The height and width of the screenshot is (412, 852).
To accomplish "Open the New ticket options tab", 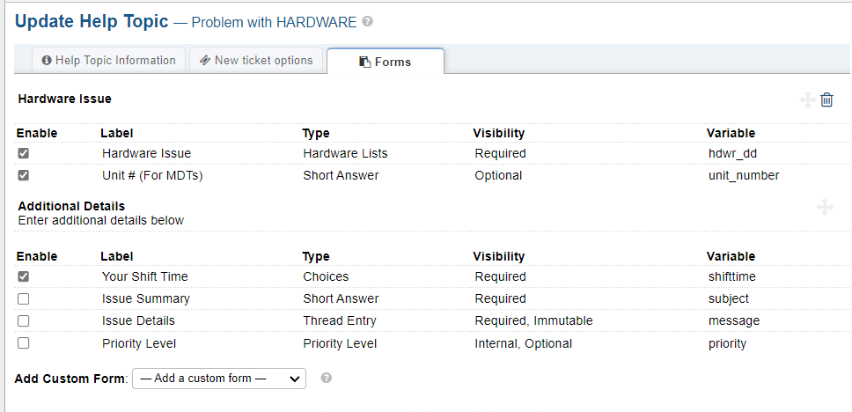I will 256,61.
